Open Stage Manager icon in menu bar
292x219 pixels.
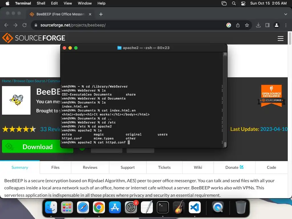pos(224,3)
